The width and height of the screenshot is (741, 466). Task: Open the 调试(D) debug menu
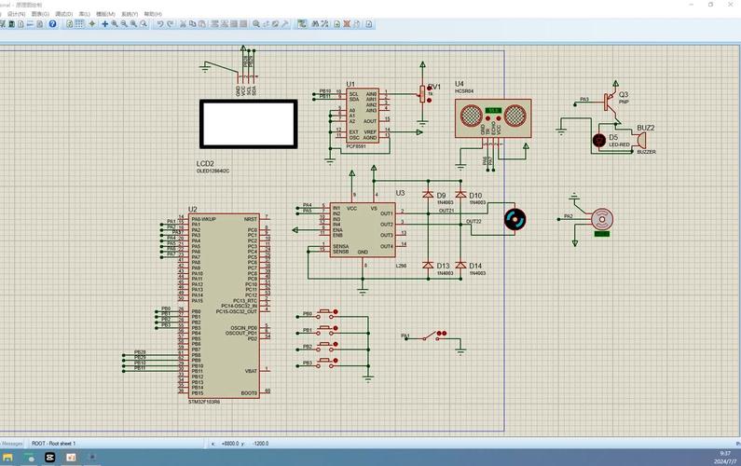click(63, 14)
